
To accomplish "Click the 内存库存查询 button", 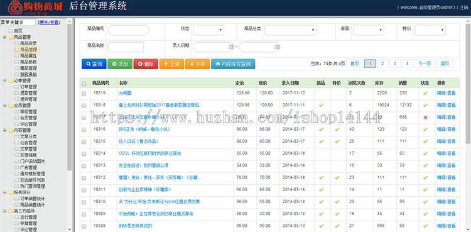I will (233, 64).
